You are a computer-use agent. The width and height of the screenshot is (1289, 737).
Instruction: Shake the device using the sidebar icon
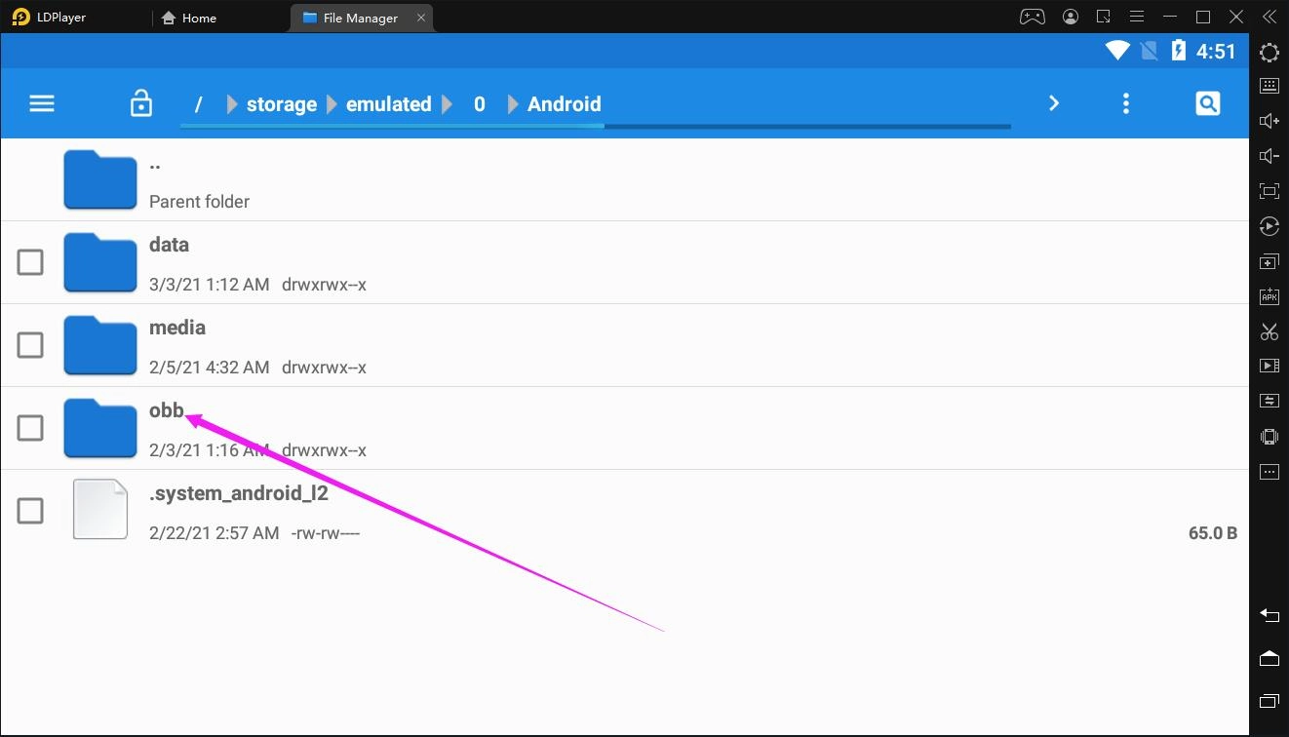(1269, 436)
